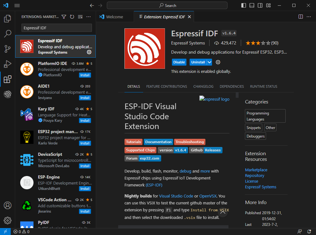Open the Github Releases badge
Image resolution: width=316 pixels, height=235 pixels.
(x=206, y=150)
